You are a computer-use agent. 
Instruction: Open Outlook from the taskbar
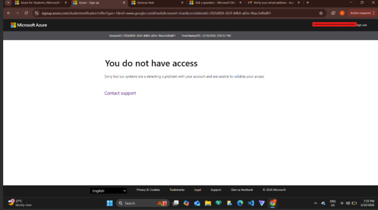click(x=197, y=203)
